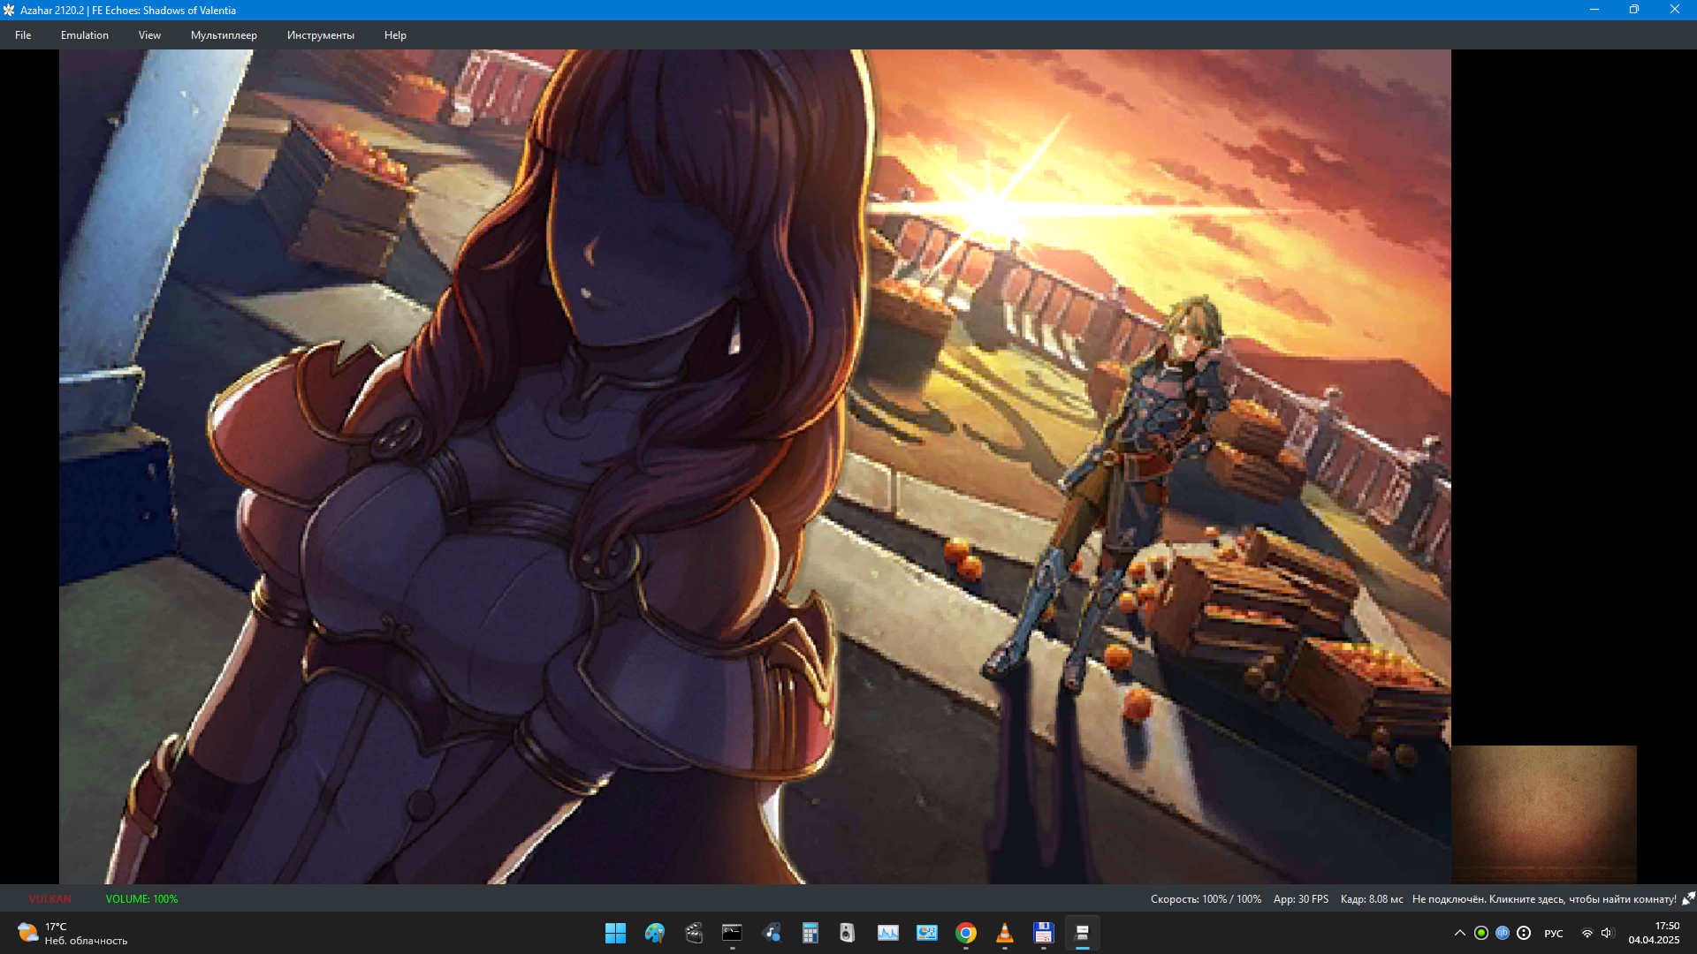Open the Инструменты menu
Image resolution: width=1697 pixels, height=954 pixels.
tap(320, 35)
